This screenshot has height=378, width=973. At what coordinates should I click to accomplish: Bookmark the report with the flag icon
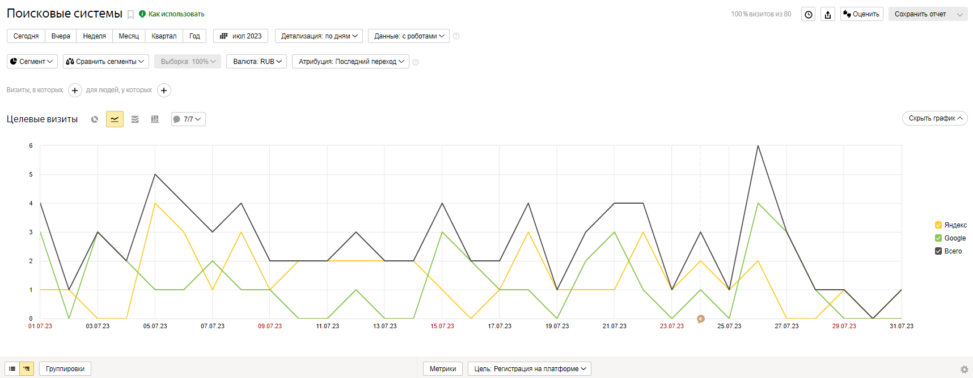[130, 15]
